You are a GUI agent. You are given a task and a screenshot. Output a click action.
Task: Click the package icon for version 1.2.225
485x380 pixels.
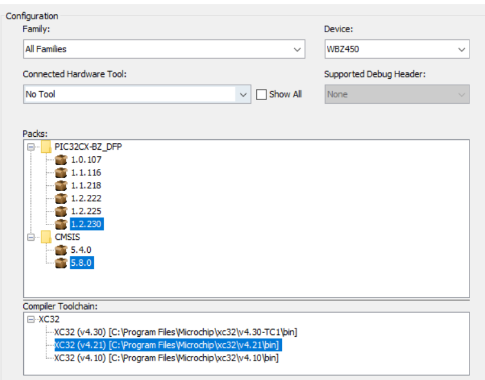click(x=61, y=212)
